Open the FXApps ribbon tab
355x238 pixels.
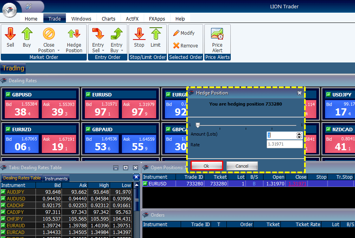pos(157,19)
